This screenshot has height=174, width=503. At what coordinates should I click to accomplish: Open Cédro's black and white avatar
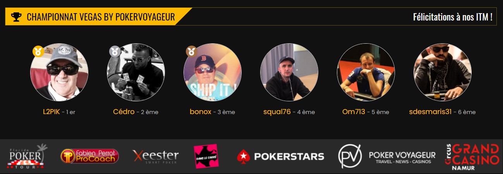[136, 72]
